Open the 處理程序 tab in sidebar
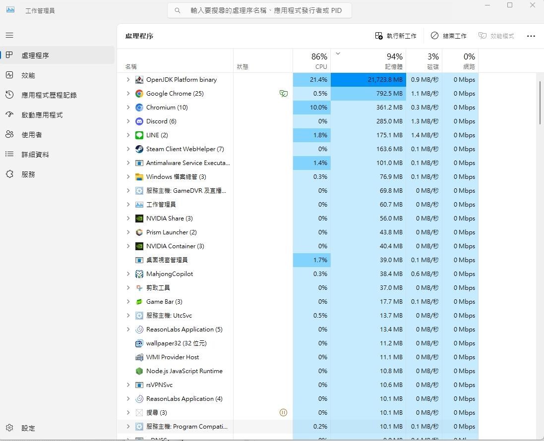The height and width of the screenshot is (441, 544). [x=57, y=55]
